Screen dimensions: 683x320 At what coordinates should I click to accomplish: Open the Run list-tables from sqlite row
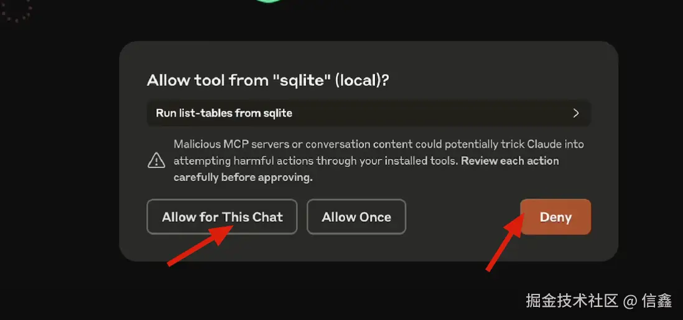(x=368, y=113)
